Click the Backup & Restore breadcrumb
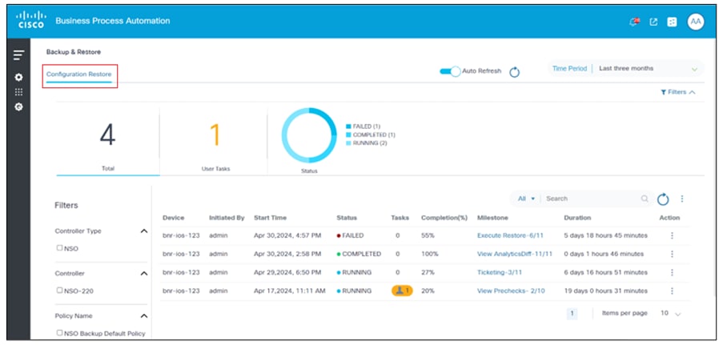723x345 pixels. (74, 52)
